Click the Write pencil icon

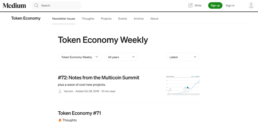[x=190, y=5]
